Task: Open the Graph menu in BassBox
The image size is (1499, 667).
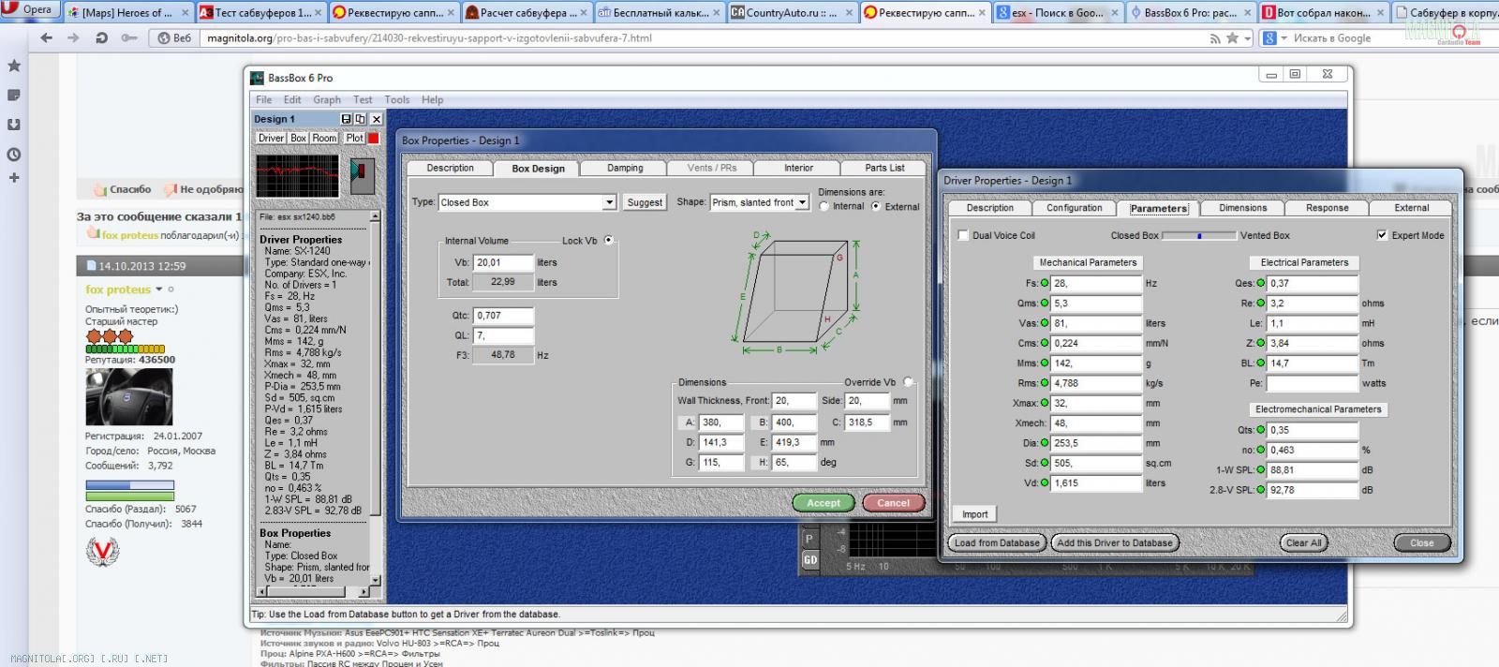Action: pyautogui.click(x=327, y=99)
